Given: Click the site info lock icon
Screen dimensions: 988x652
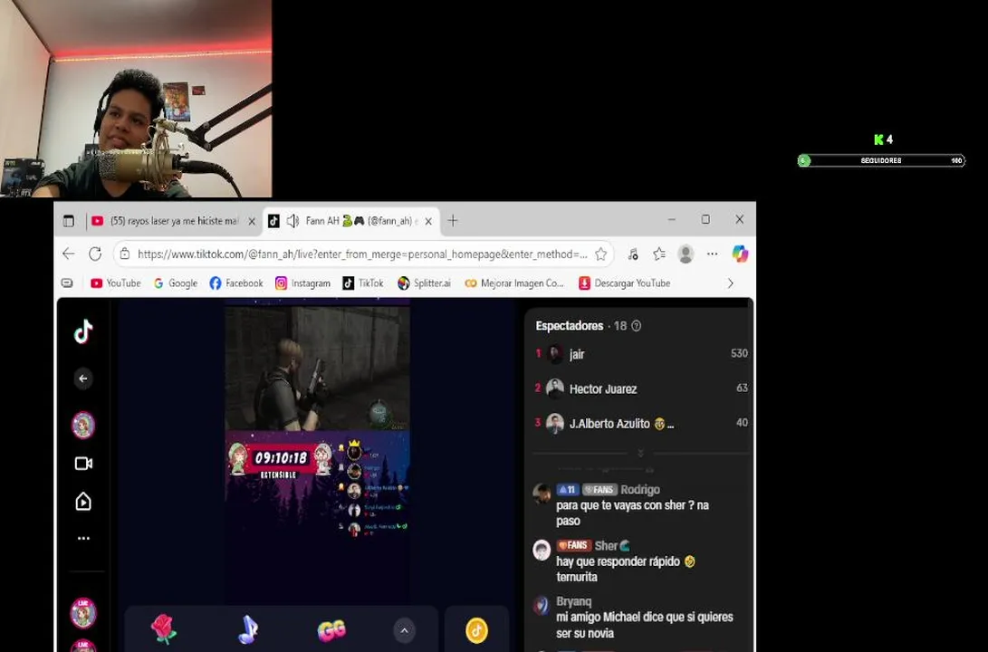Looking at the screenshot, I should (125, 254).
